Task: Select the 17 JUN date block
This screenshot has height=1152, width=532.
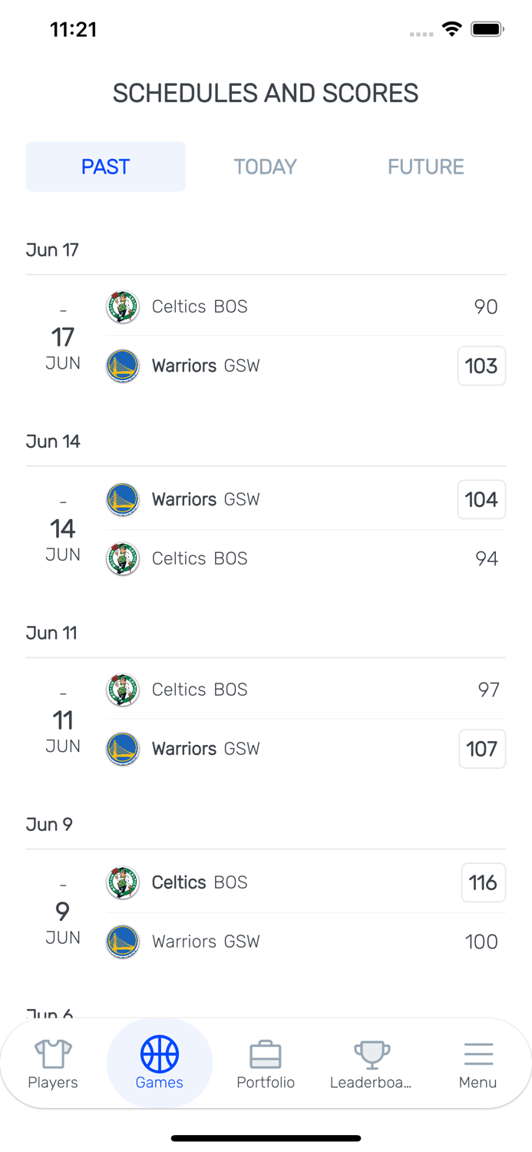Action: (63, 338)
